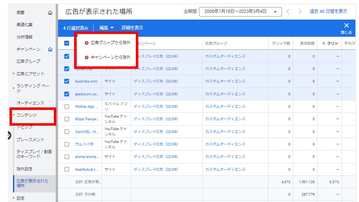Open the CamCIEL placement link

[x=87, y=131]
